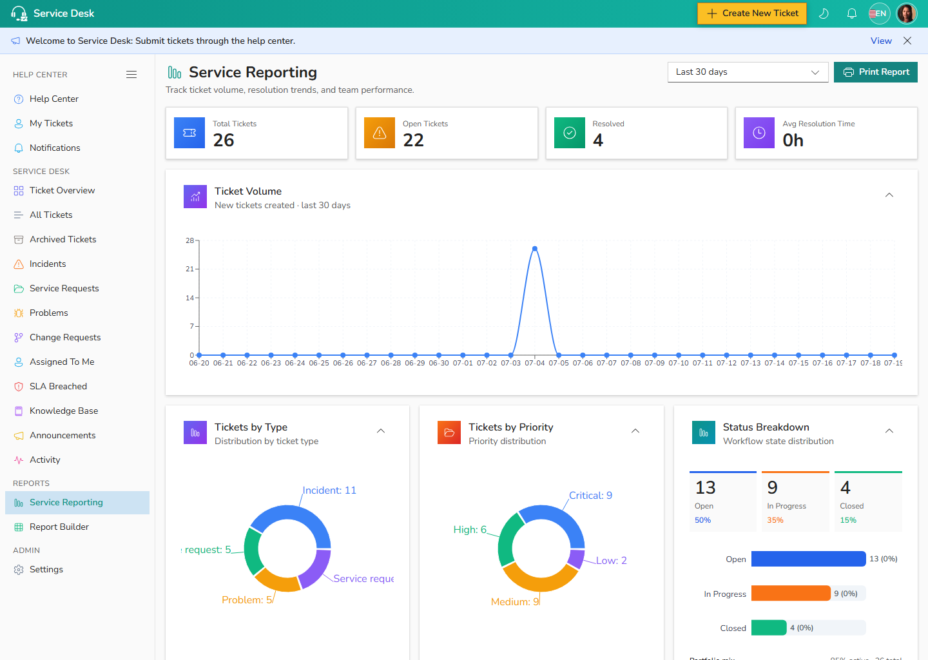Viewport: 928px width, 660px height.
Task: Click the announcement megaphone icon in banner
Action: (x=15, y=41)
